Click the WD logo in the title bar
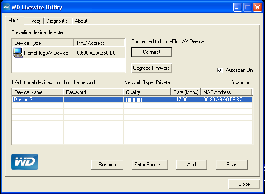 6,7
